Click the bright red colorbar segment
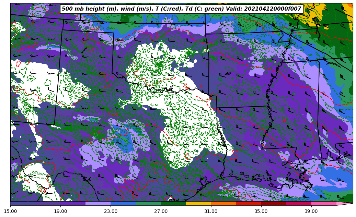The height and width of the screenshot is (217, 356). click(x=248, y=203)
